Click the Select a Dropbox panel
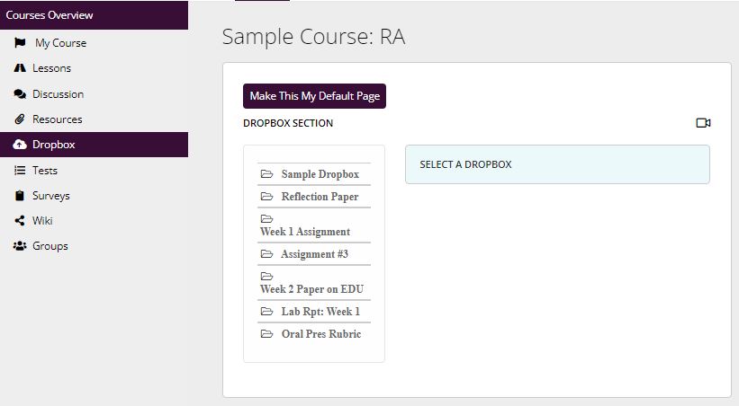 point(557,164)
